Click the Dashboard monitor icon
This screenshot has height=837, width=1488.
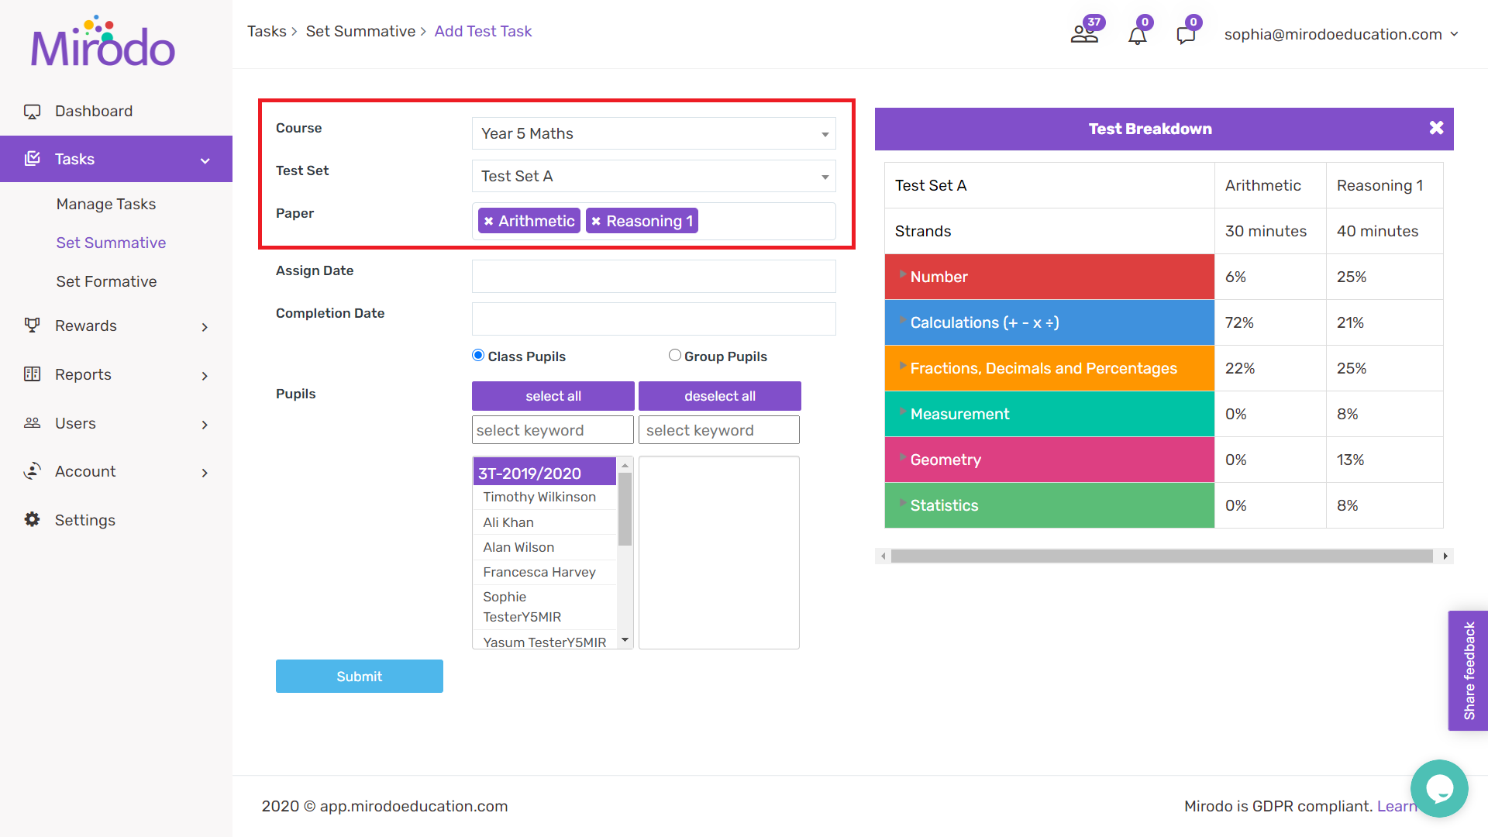coord(32,112)
